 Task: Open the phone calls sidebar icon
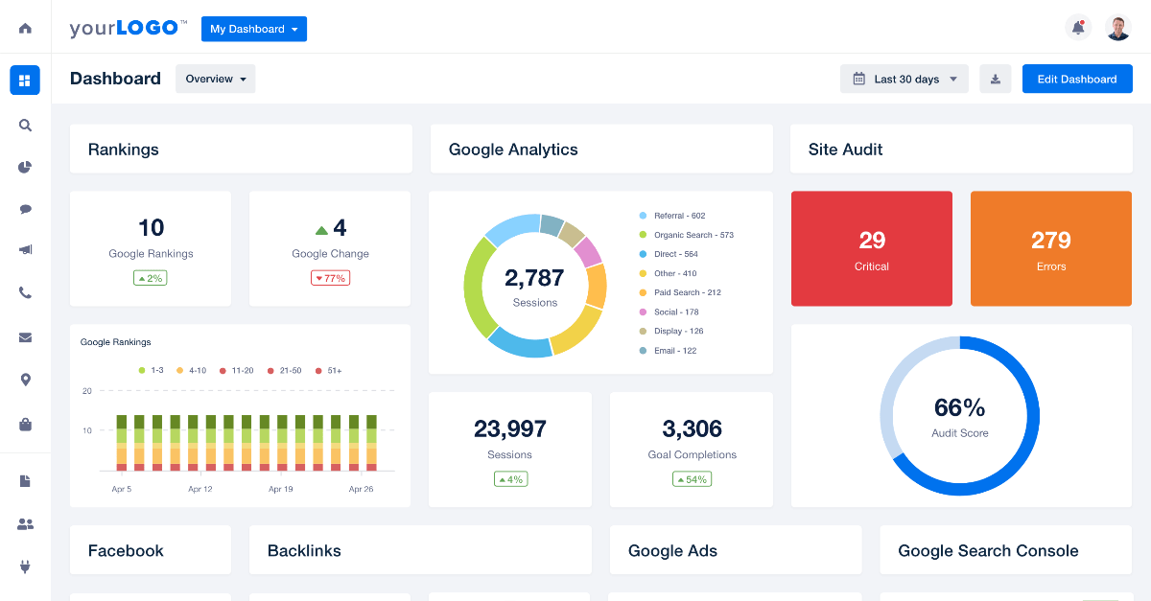pos(25,292)
